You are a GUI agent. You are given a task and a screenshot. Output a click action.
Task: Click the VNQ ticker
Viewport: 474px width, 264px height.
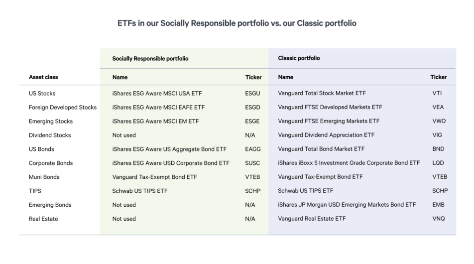click(x=439, y=219)
